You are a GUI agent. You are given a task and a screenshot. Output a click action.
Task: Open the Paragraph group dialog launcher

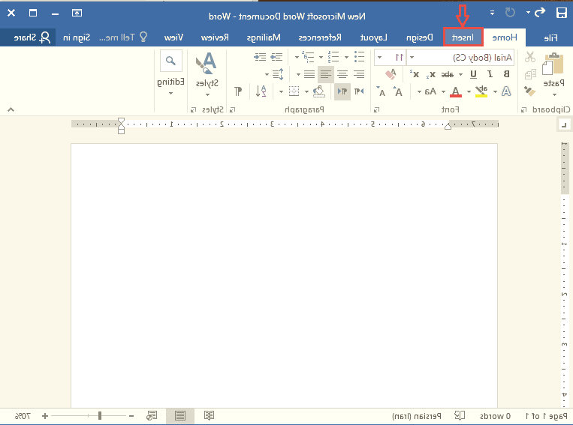pos(233,109)
